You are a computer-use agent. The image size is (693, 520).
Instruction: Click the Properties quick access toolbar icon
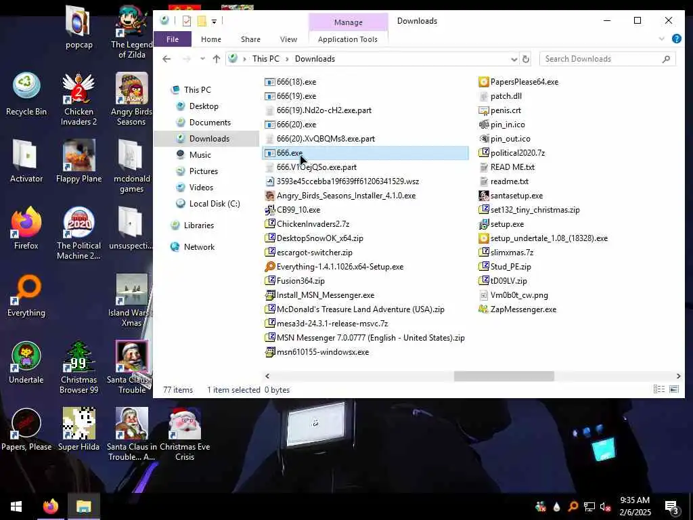coord(187,21)
